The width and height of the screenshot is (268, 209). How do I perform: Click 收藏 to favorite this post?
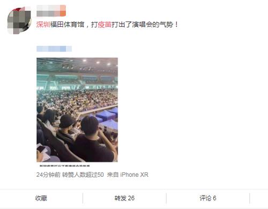click(x=41, y=198)
